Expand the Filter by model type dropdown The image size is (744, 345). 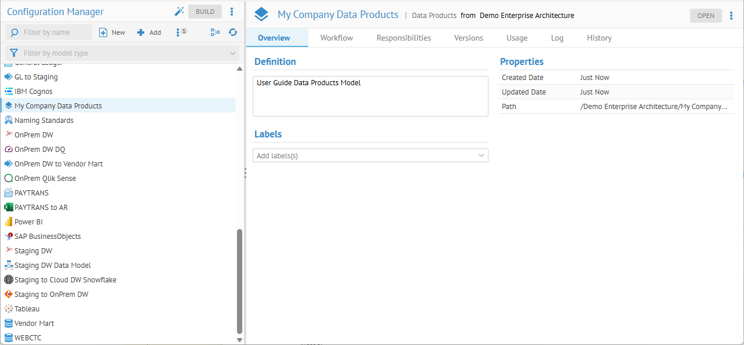coord(233,53)
